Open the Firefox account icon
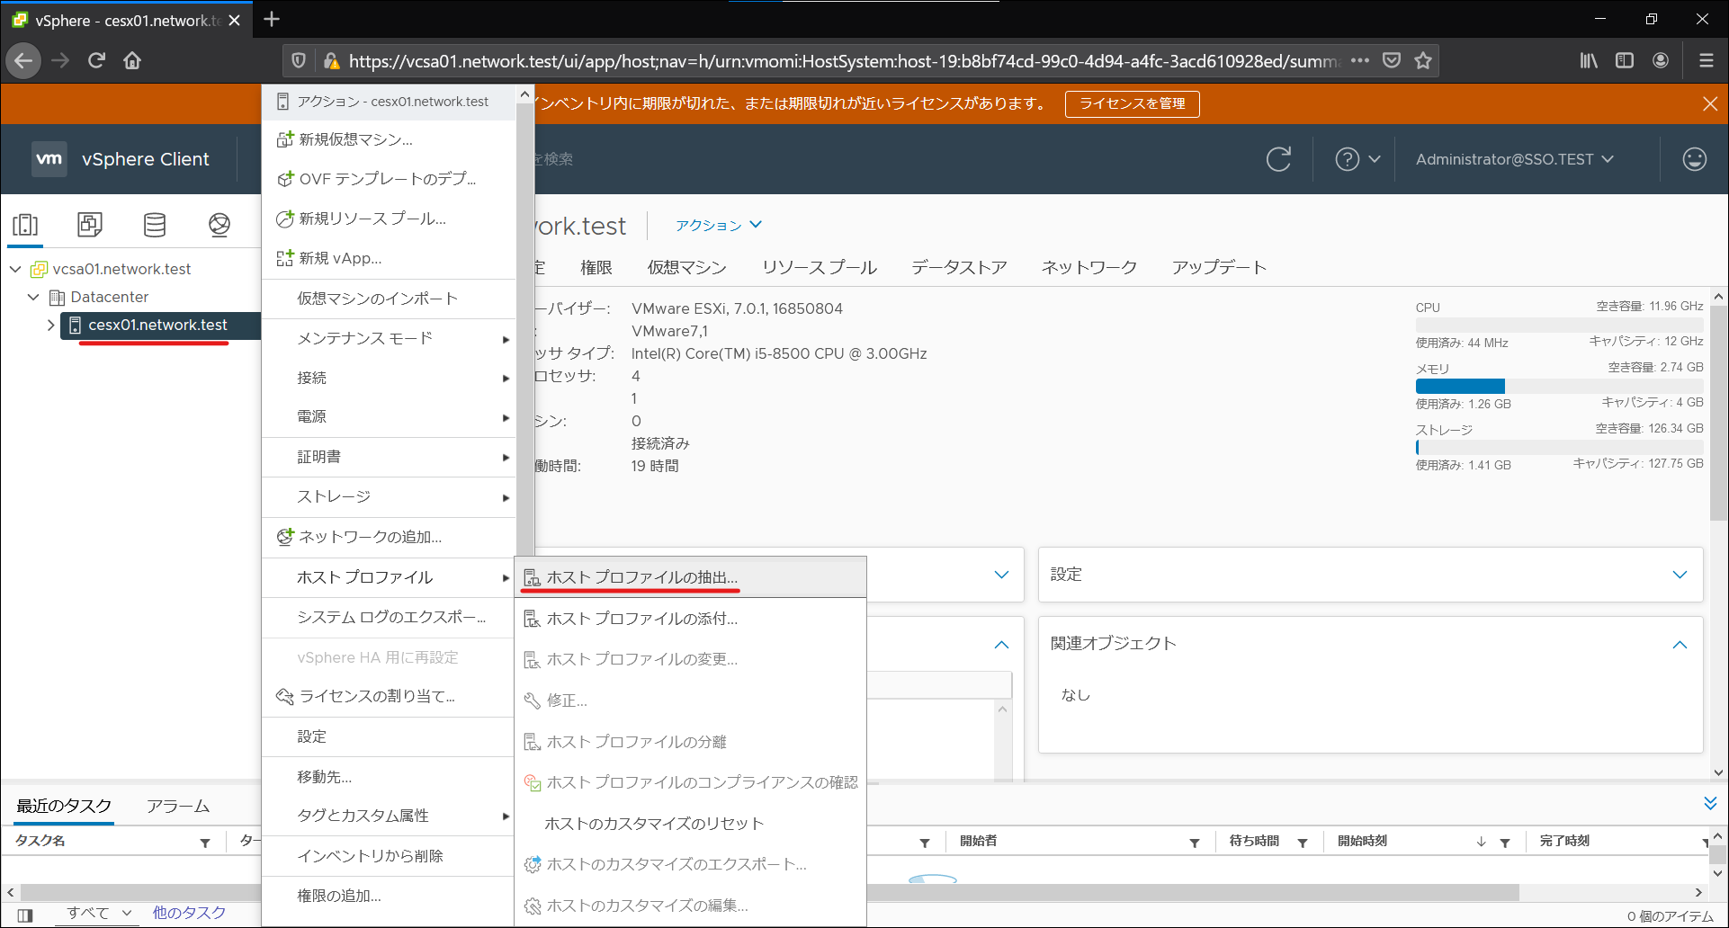This screenshot has height=928, width=1729. point(1661,60)
